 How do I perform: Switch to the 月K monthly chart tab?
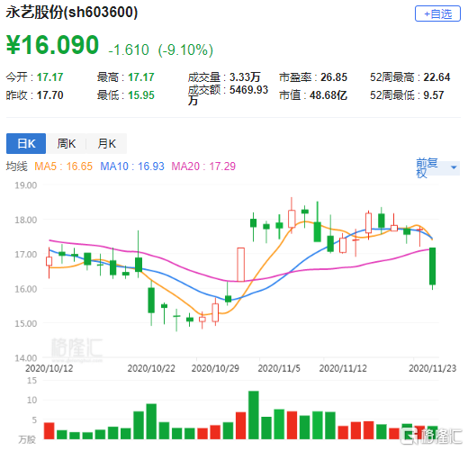(107, 143)
